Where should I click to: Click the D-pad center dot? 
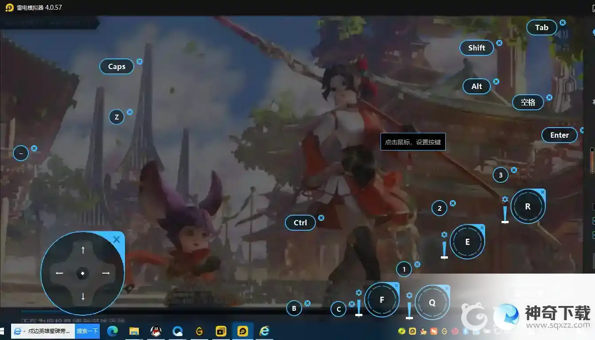tap(82, 274)
